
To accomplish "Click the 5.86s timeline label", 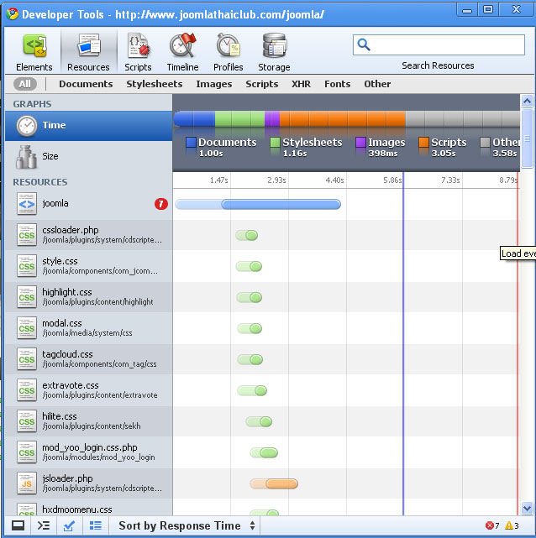I will (392, 180).
